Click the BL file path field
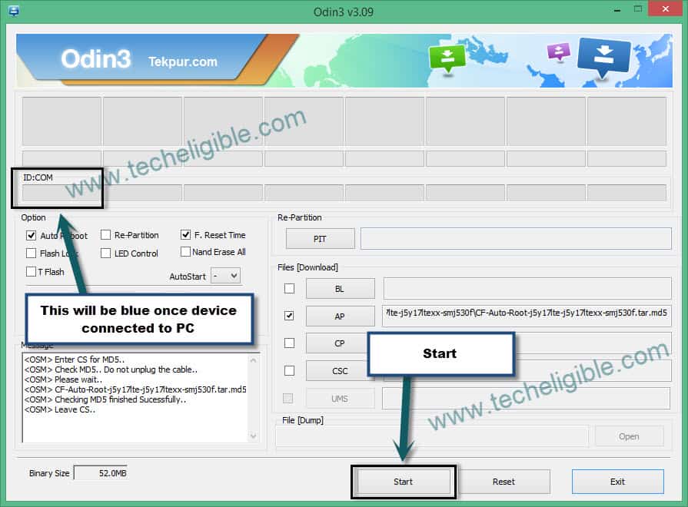688x507 pixels. (x=527, y=289)
